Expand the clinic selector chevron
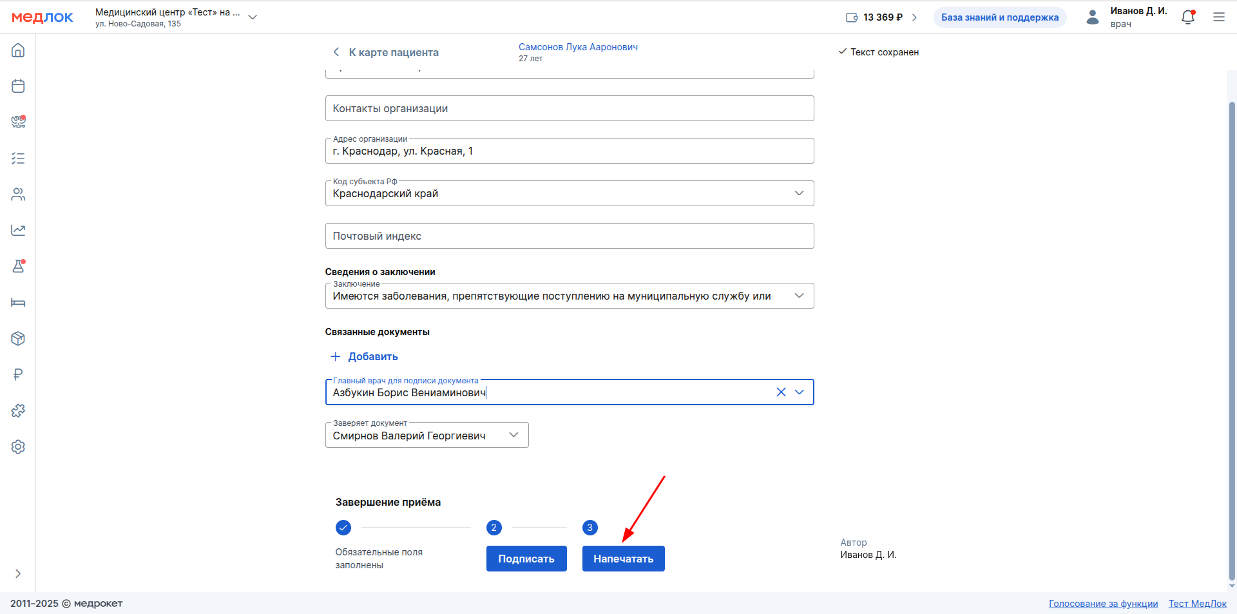Screen dimensions: 1237x614 (x=253, y=17)
